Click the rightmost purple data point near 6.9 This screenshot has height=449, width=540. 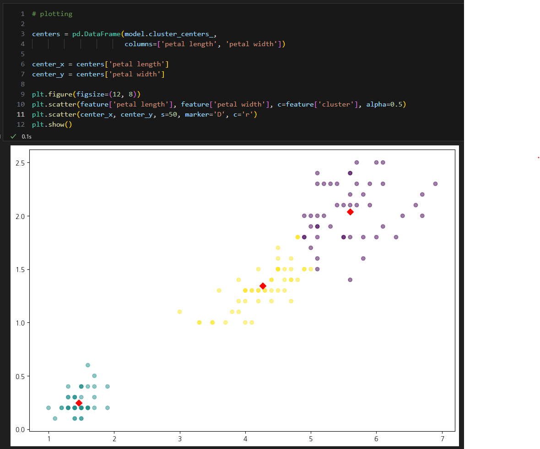[x=435, y=184]
